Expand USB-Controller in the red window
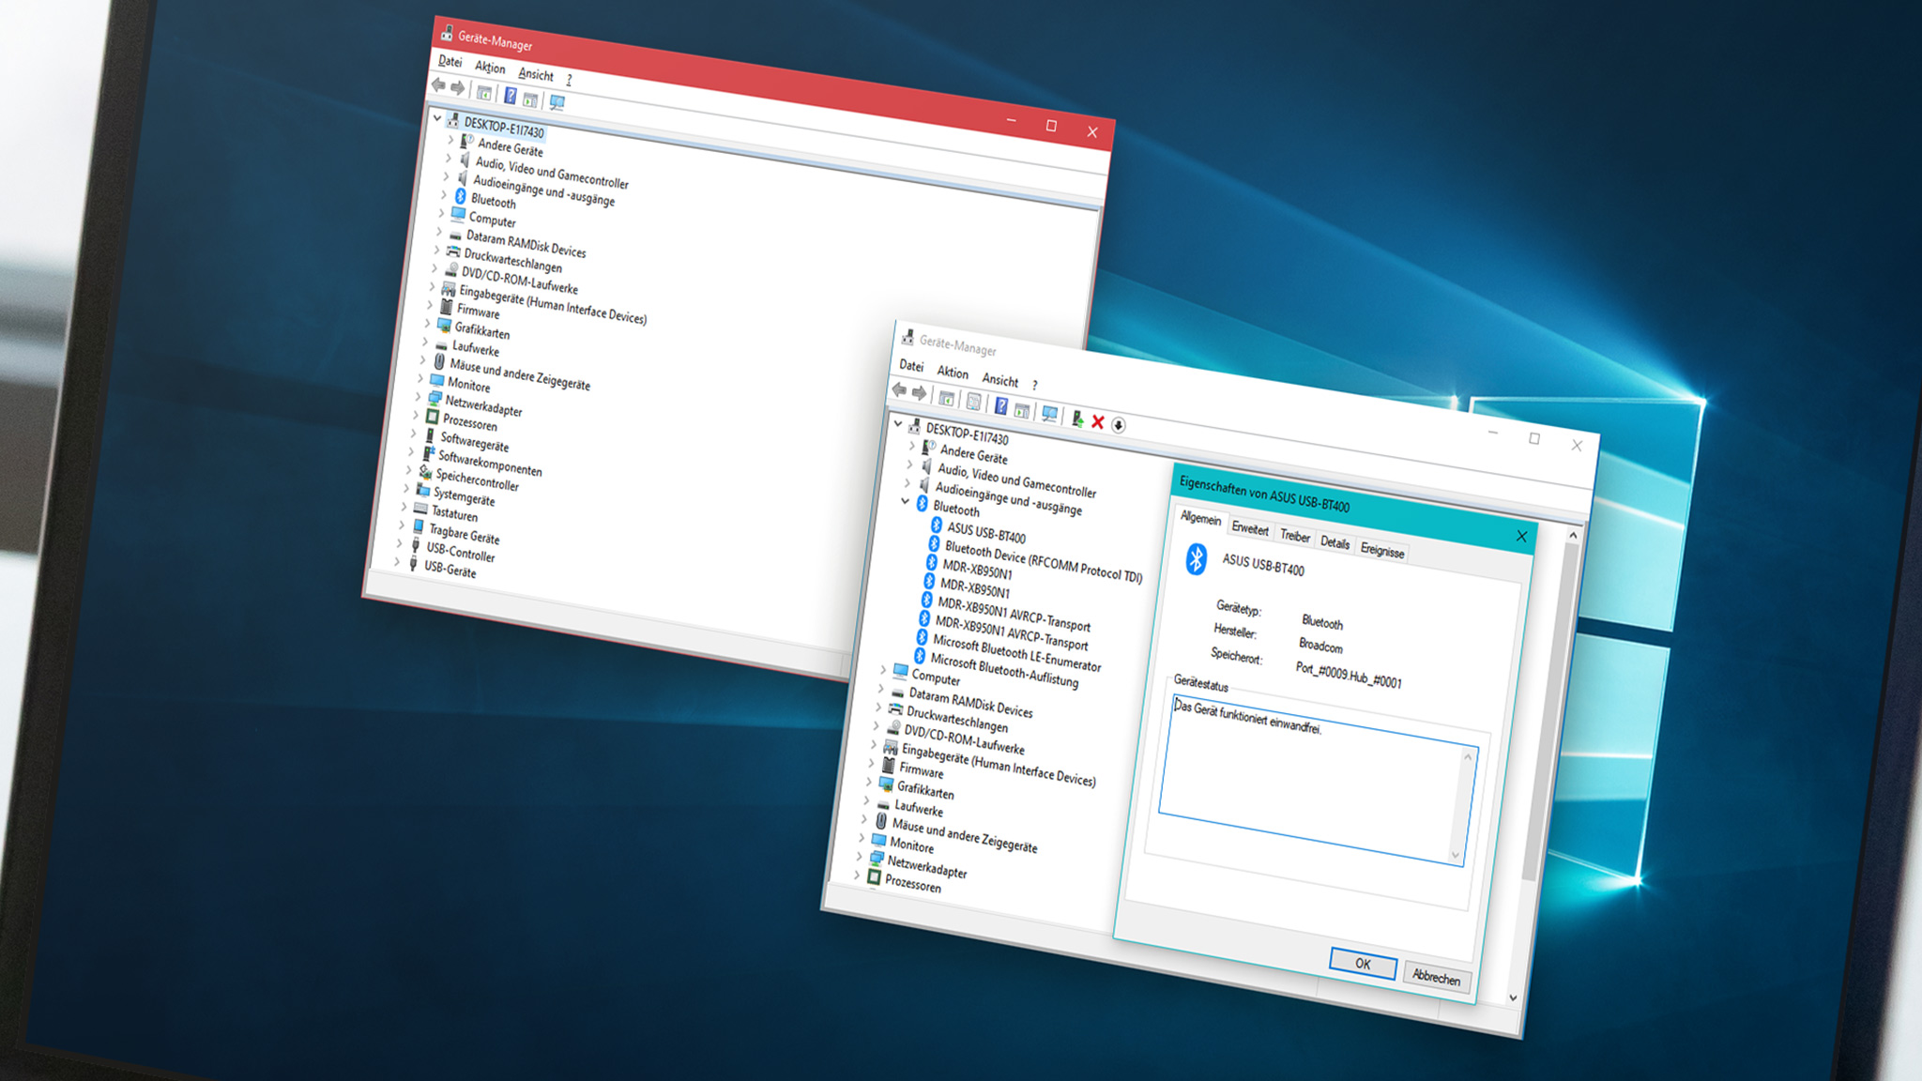 coord(399,543)
